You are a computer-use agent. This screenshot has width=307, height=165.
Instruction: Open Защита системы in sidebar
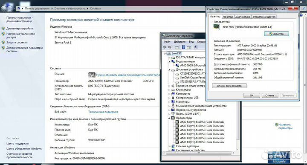coord(17,42)
